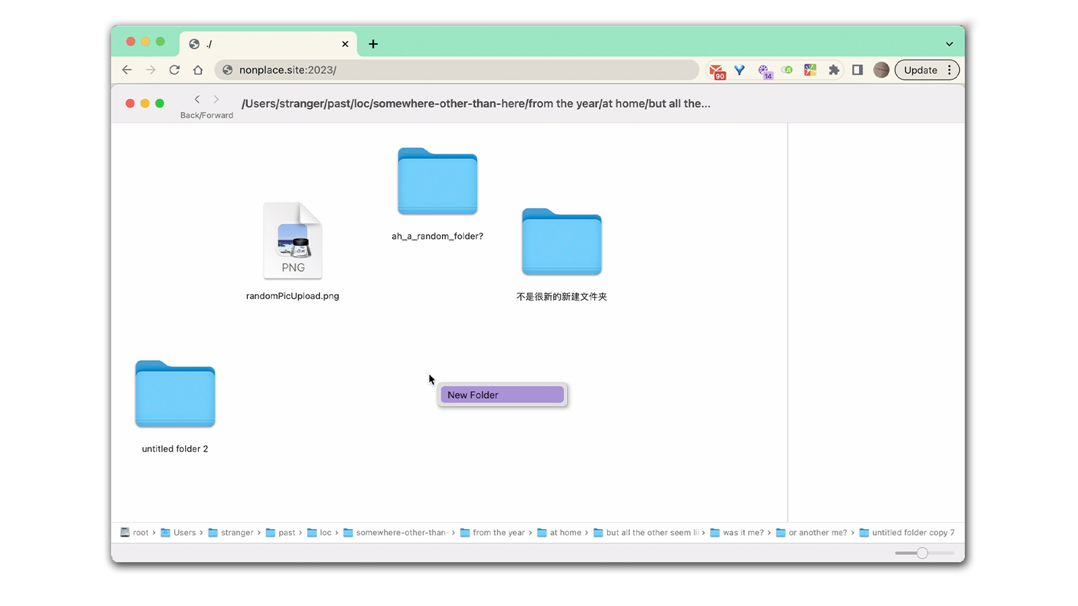Go to browser home page icon
The width and height of the screenshot is (1078, 606).
198,70
